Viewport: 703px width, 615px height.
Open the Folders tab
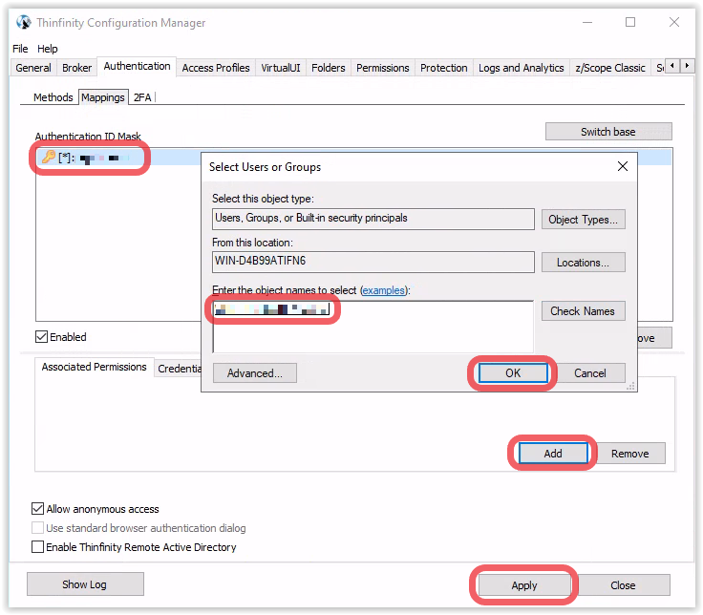pos(329,68)
